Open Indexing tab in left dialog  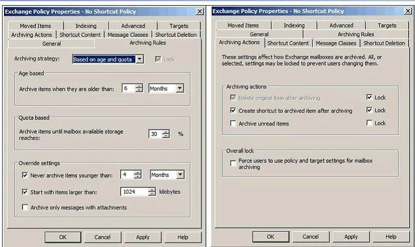coord(86,26)
